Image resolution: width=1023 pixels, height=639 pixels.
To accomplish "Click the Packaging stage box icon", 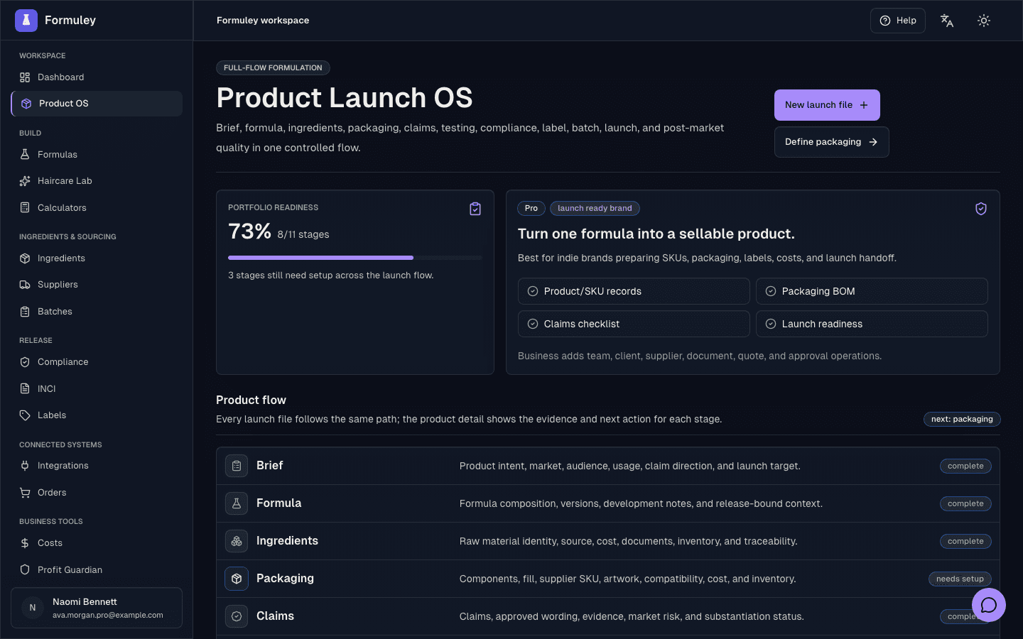I will 237,579.
